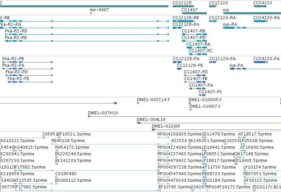Click the CG12129 gene label

pos(218,3)
